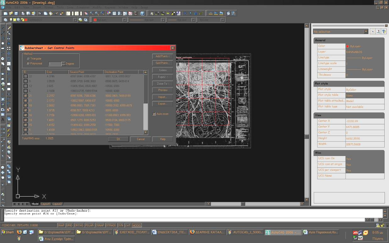The height and width of the screenshot is (243, 389).
Task: Uncheck the checkbox for control point 18
Action: 25,105
